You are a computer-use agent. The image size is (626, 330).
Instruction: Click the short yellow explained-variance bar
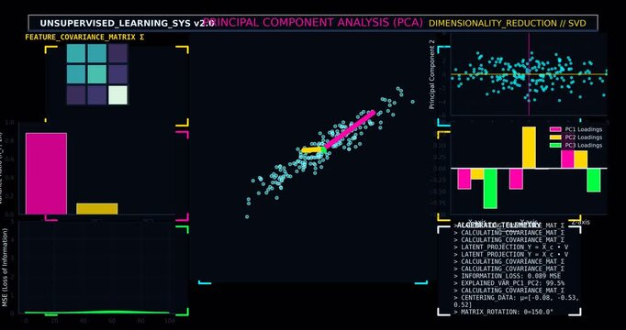(97, 209)
